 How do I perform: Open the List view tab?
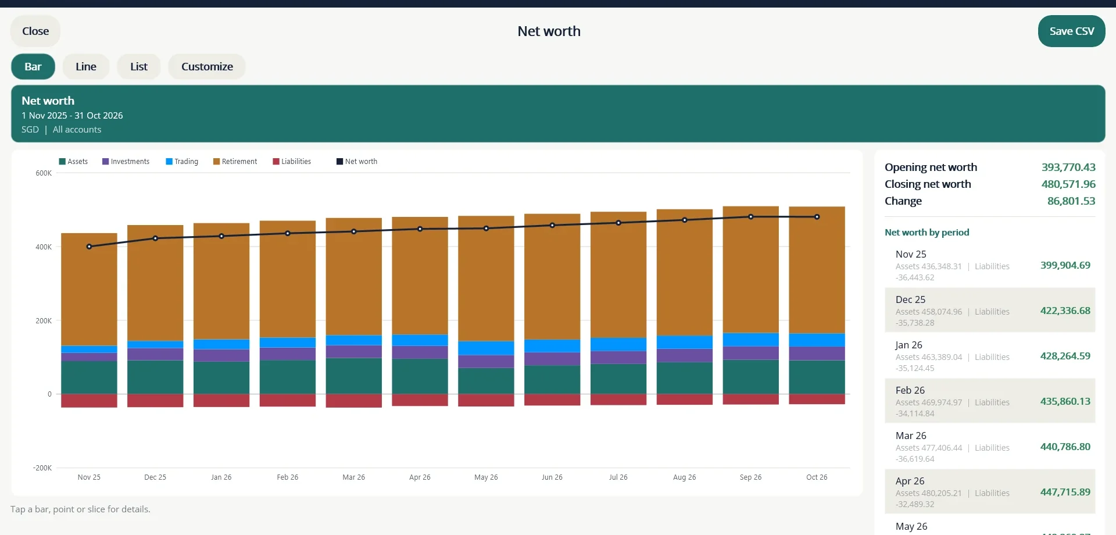point(139,67)
